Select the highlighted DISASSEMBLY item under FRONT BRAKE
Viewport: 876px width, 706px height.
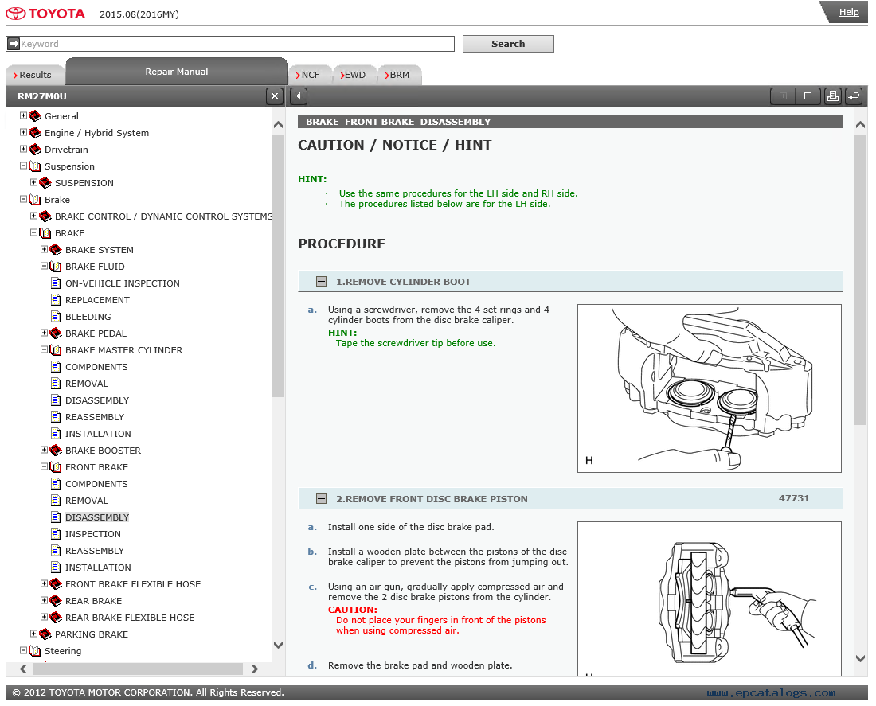click(x=96, y=517)
